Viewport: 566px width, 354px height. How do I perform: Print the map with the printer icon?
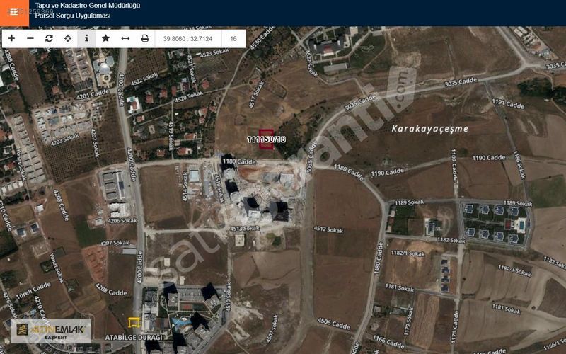(145, 38)
